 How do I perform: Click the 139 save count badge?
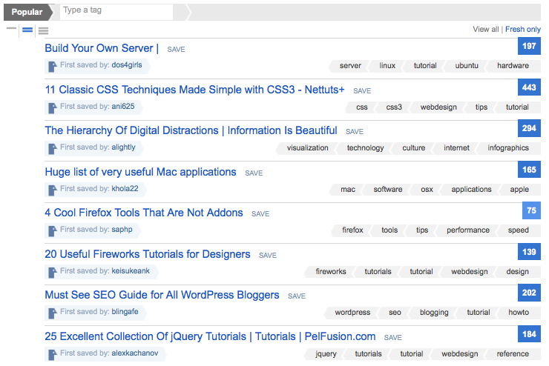pyautogui.click(x=529, y=252)
